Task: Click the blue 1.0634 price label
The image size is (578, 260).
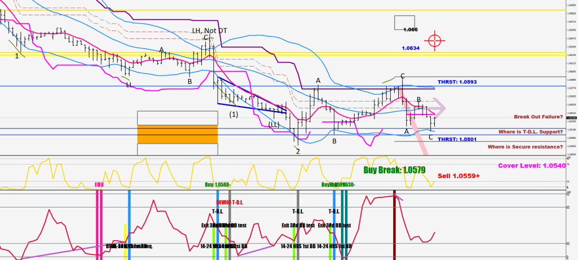Action: tap(411, 49)
